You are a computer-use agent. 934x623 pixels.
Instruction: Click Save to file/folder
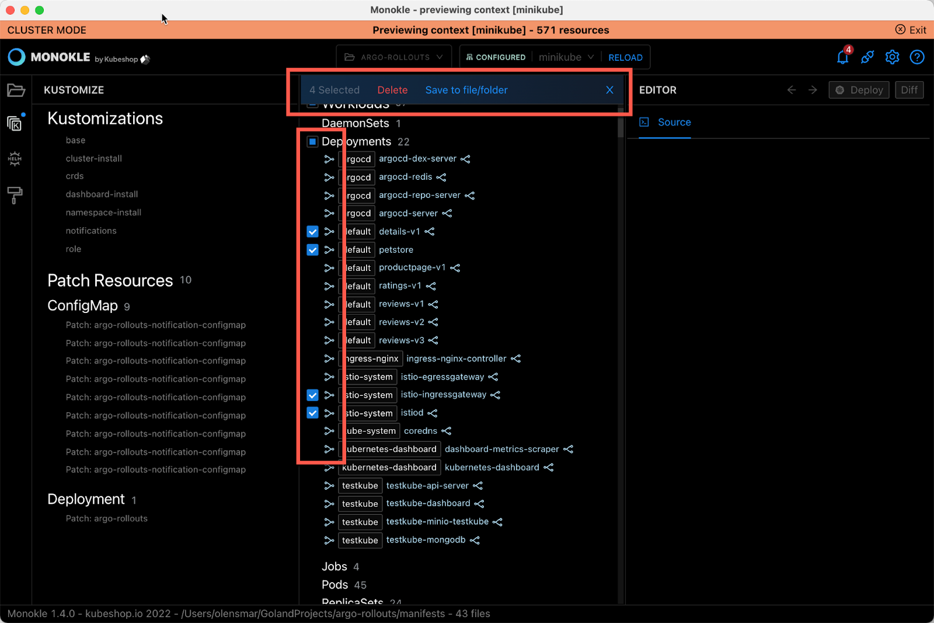point(466,90)
